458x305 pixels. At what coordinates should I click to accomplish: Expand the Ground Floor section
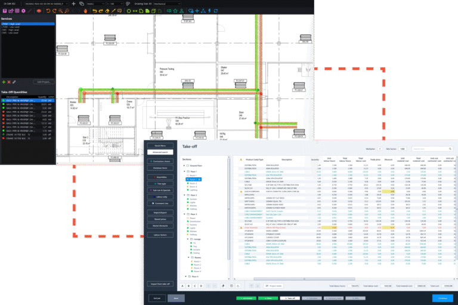184,165
